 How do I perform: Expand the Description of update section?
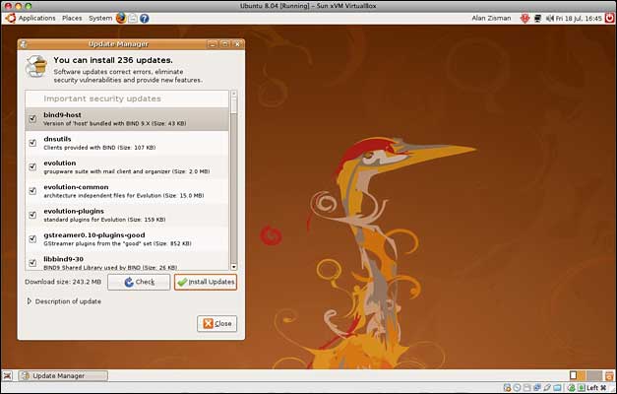point(30,301)
